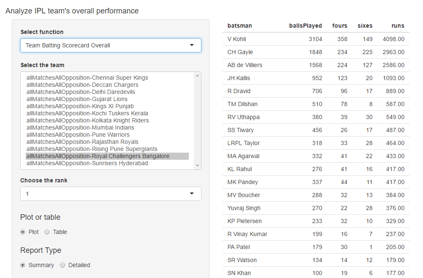Choose the Detailed report type
423x278 pixels.
click(x=63, y=265)
